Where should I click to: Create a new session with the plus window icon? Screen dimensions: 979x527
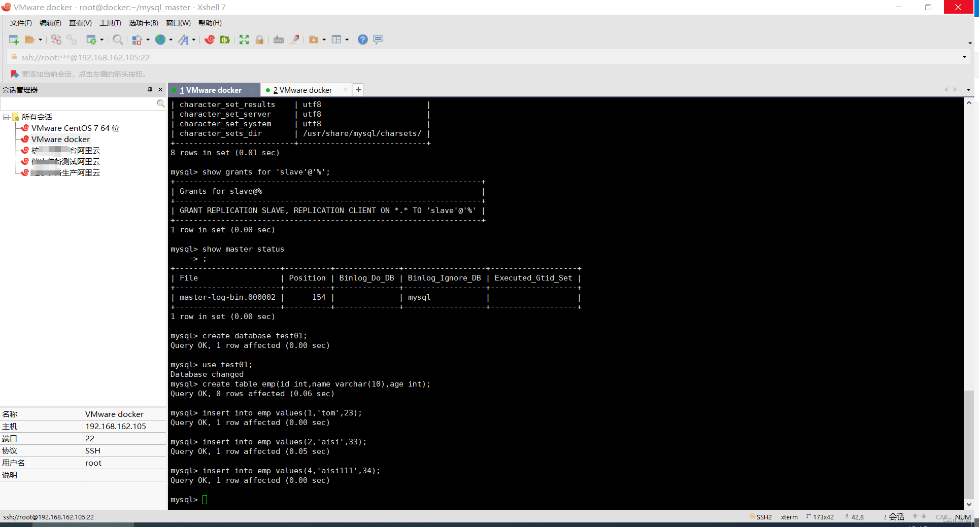tap(14, 40)
